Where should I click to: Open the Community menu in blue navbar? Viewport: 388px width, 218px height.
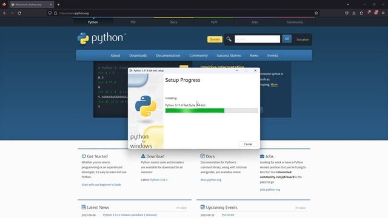pos(198,55)
